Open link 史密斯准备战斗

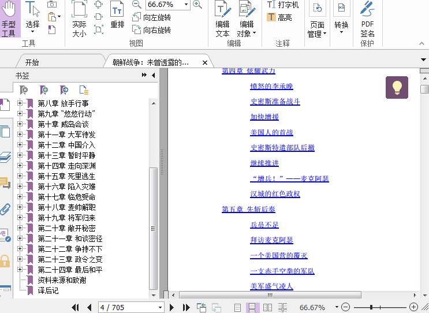click(x=275, y=102)
